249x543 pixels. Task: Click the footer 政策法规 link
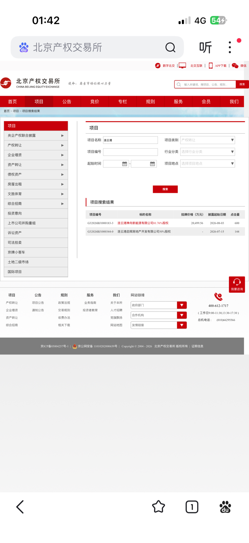64,303
